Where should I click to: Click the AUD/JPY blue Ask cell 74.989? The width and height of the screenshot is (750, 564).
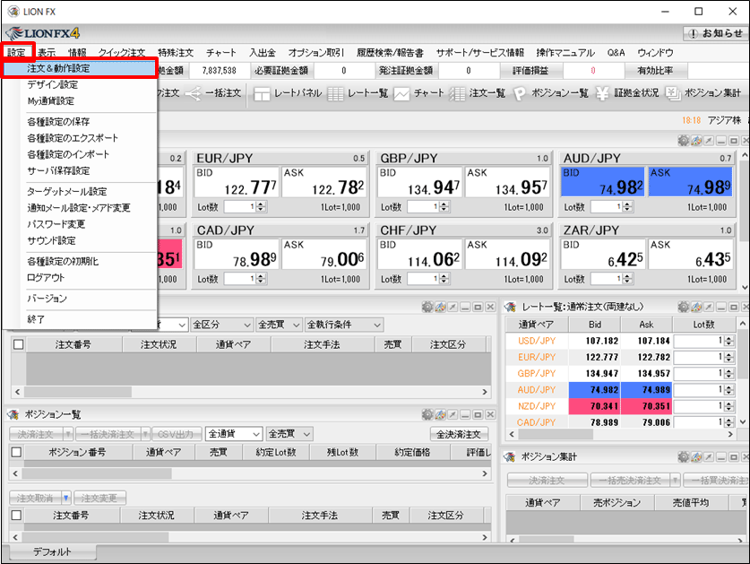647,390
